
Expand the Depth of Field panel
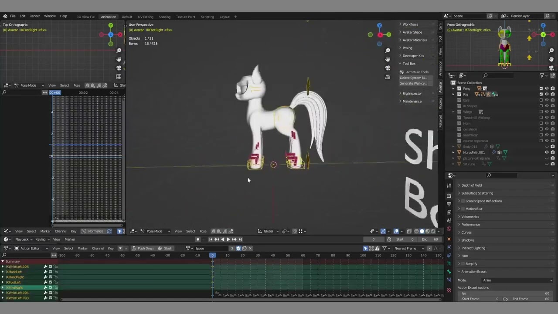(459, 185)
